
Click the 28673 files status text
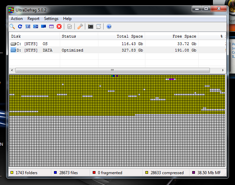pos(69,173)
